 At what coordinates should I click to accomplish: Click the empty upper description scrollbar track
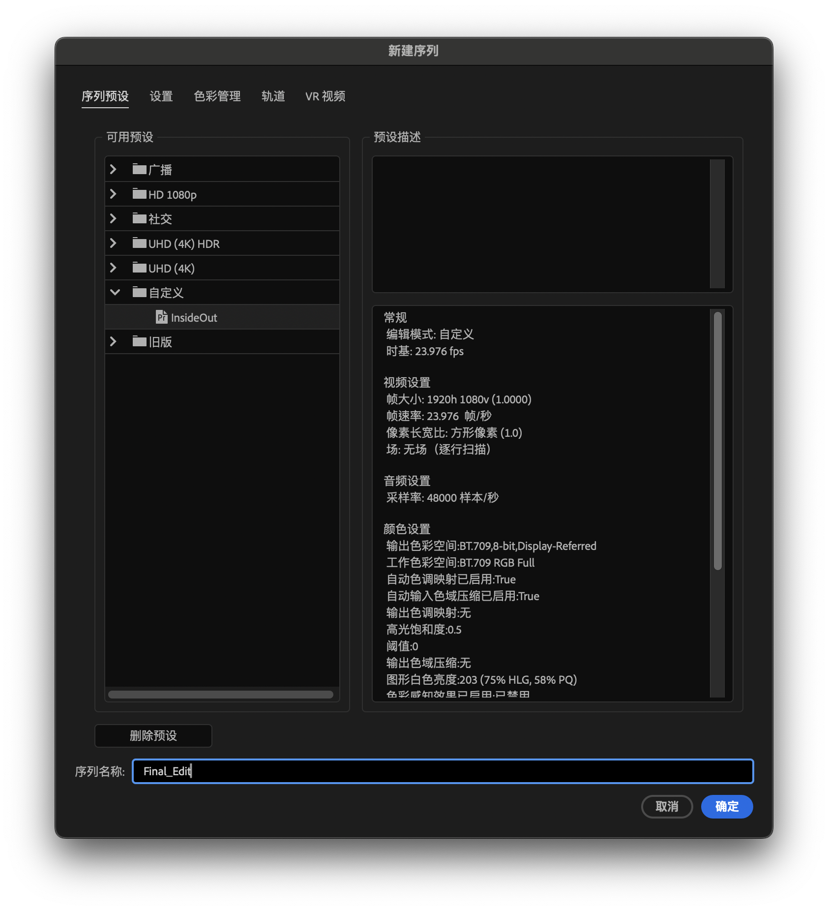(717, 224)
